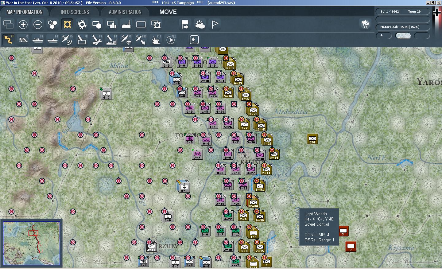Select the purple XXX HQ counter near Torzhok
The width and height of the screenshot is (442, 269).
tap(189, 139)
